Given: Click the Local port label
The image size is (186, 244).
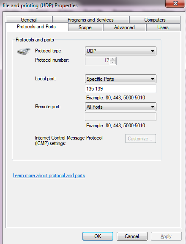Looking at the screenshot, I should pos(46,79).
